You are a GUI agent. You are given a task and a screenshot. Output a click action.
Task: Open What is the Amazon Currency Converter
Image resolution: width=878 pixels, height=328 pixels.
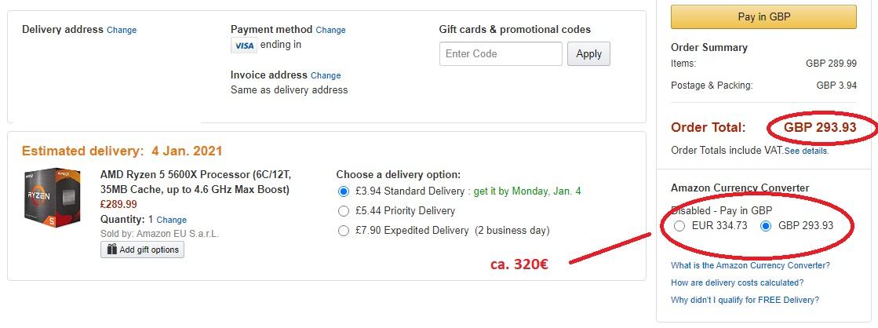click(x=750, y=265)
